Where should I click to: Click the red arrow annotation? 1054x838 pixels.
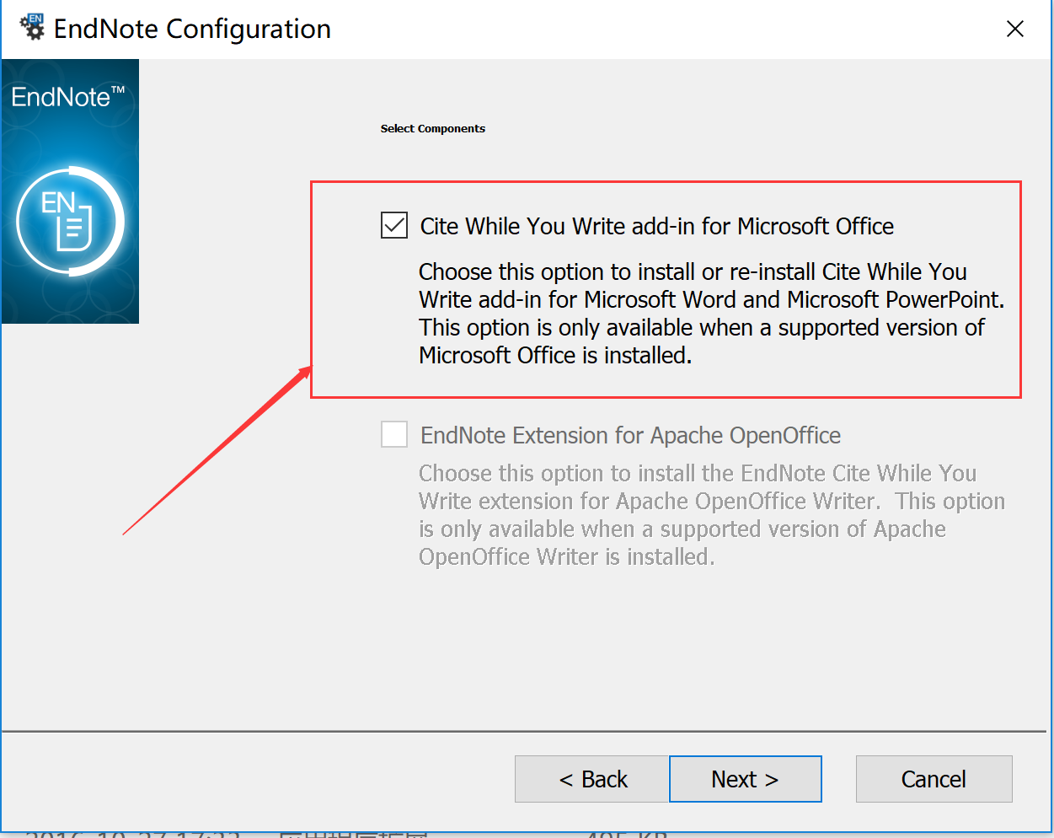(x=217, y=450)
